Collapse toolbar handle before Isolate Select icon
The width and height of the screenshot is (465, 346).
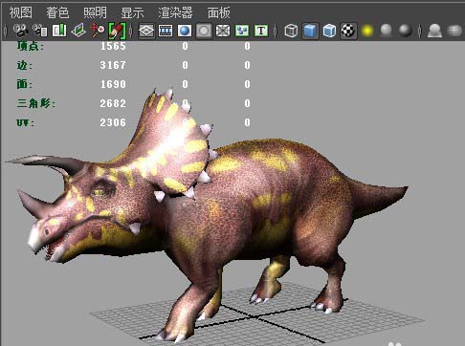pos(420,31)
